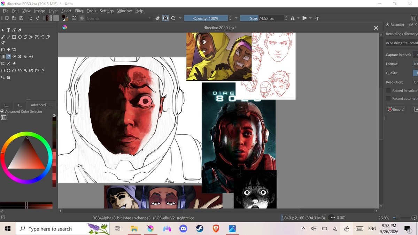Select the Rectangle shape tool

click(14, 37)
